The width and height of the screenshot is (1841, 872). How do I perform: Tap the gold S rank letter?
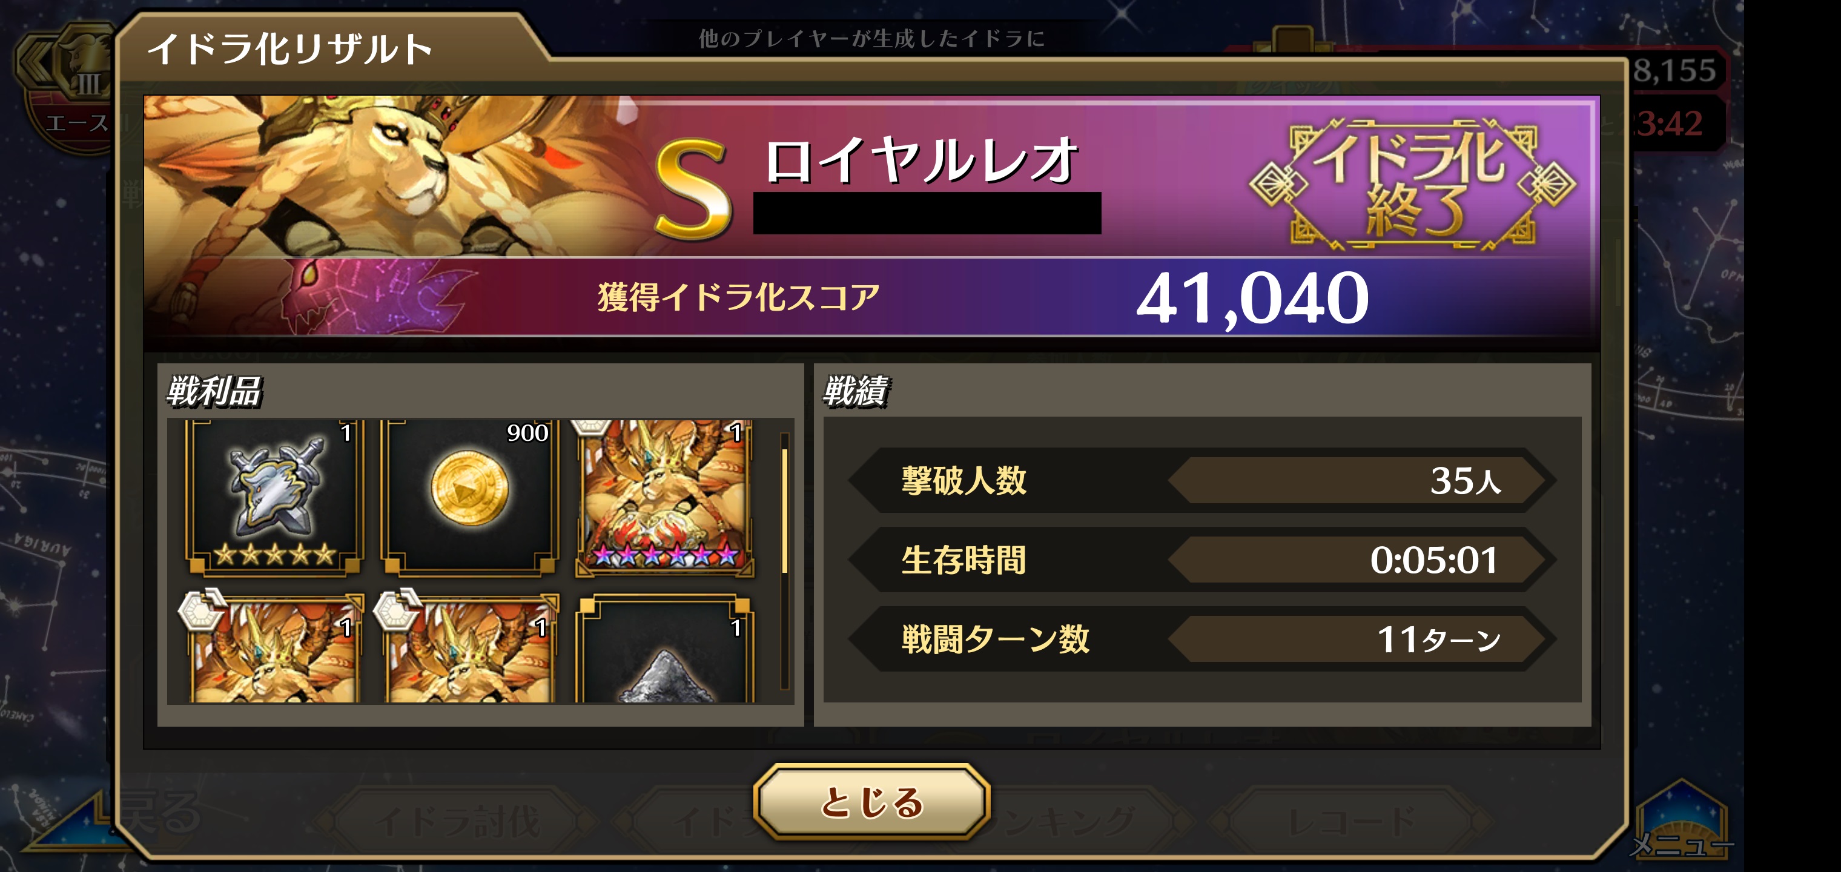point(693,189)
